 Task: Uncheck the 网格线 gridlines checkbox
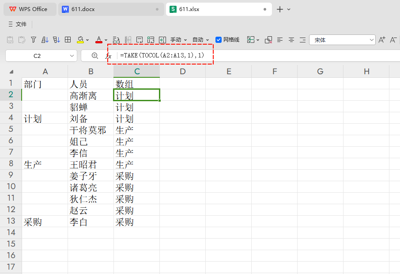pyautogui.click(x=219, y=40)
